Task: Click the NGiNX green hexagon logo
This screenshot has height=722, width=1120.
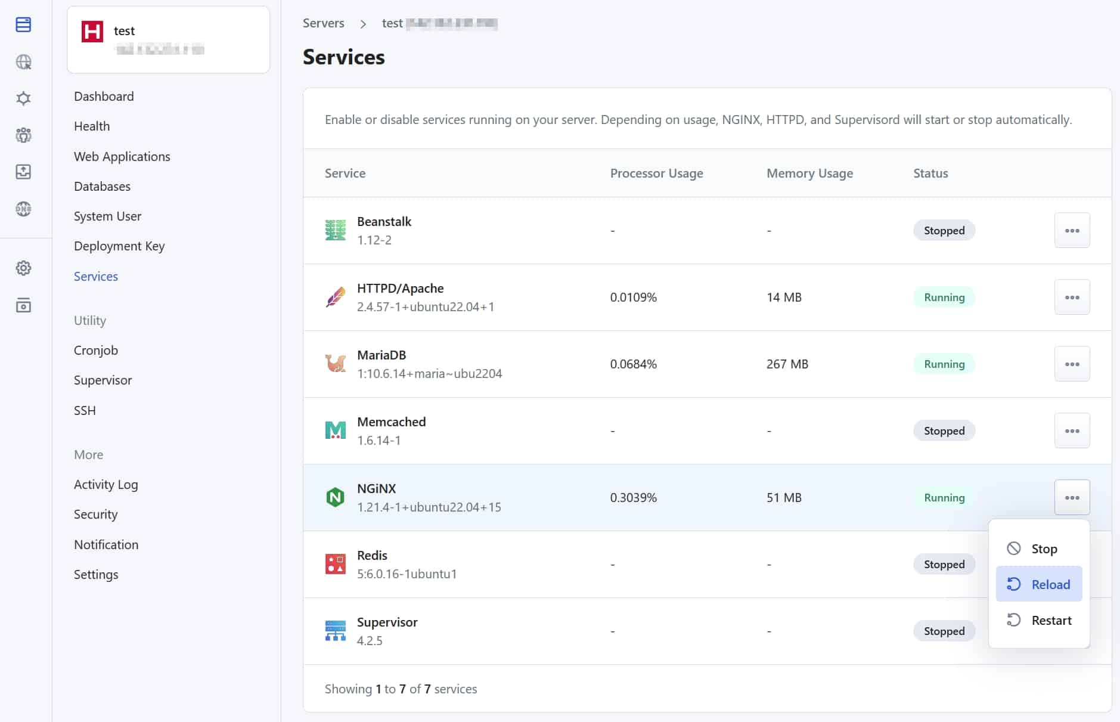Action: click(x=335, y=497)
